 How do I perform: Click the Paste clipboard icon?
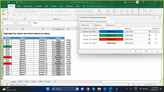click(4, 11)
